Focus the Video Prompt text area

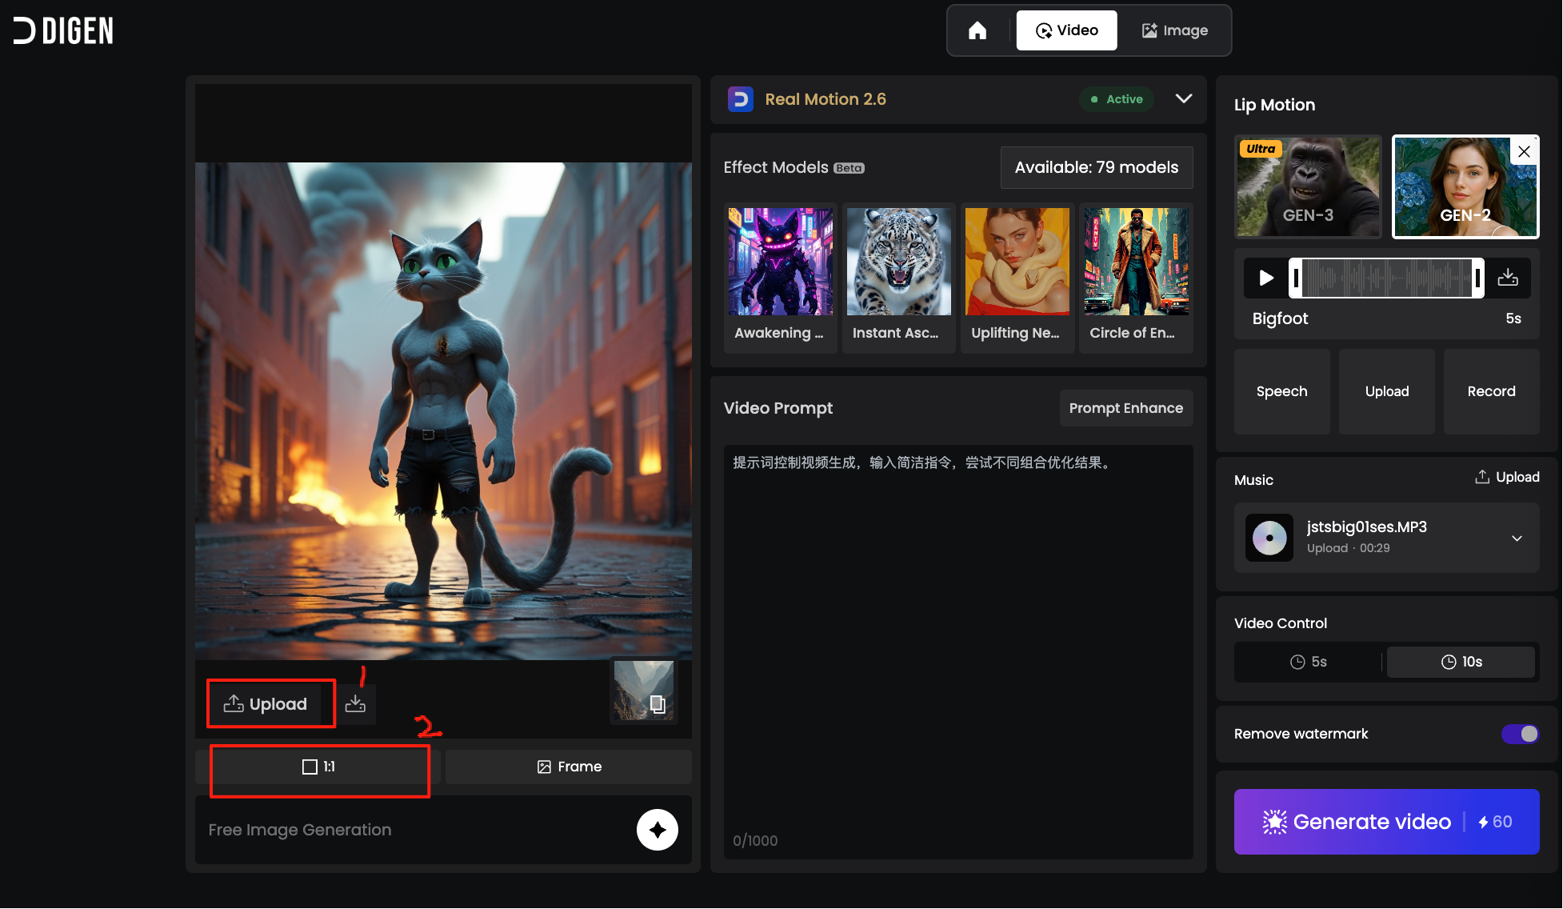958,651
